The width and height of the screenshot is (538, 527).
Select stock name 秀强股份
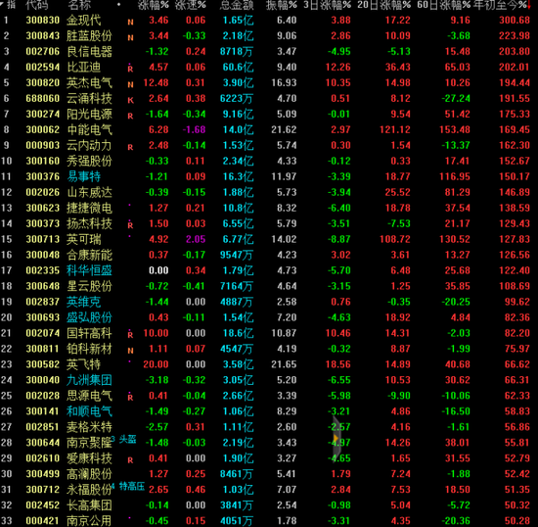89,161
